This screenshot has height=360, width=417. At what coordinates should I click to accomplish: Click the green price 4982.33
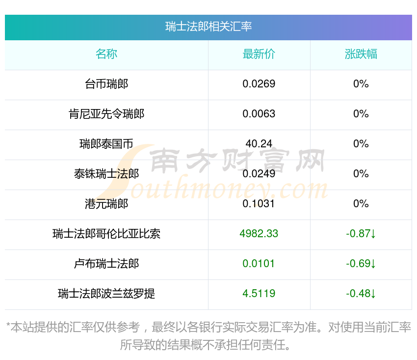click(259, 234)
